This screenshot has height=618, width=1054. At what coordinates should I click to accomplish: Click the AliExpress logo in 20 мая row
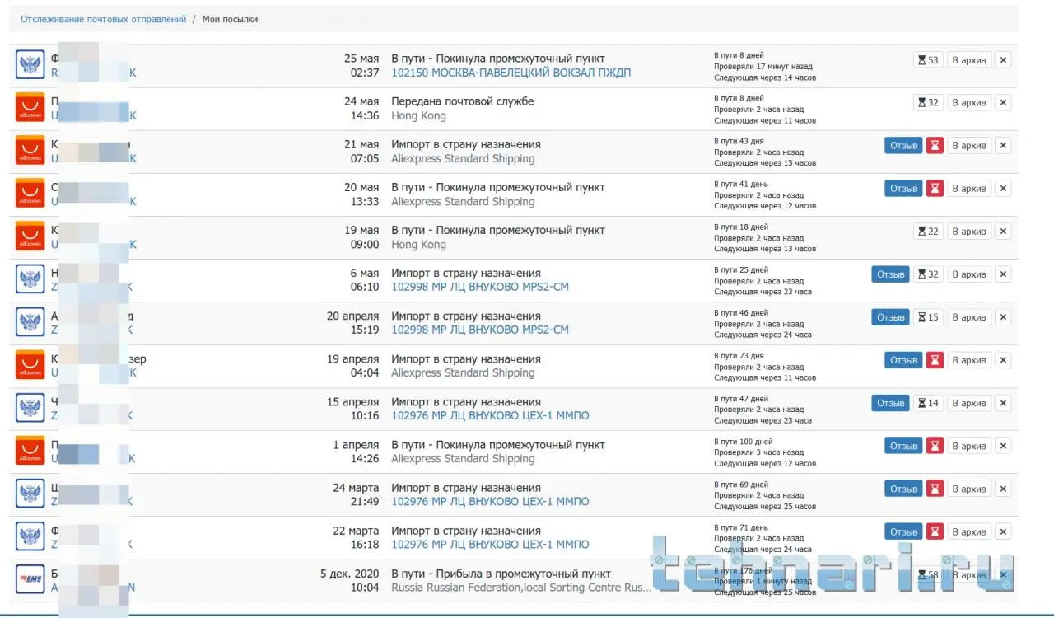30,194
